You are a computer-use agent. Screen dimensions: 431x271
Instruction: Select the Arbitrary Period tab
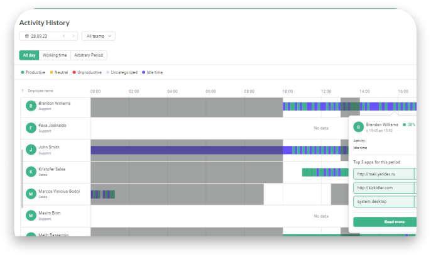(x=90, y=55)
